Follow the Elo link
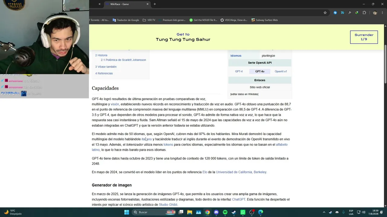 click(205, 172)
